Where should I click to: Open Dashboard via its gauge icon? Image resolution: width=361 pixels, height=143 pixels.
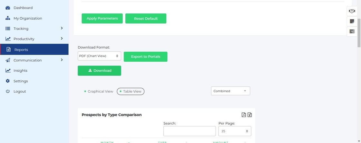point(8,8)
